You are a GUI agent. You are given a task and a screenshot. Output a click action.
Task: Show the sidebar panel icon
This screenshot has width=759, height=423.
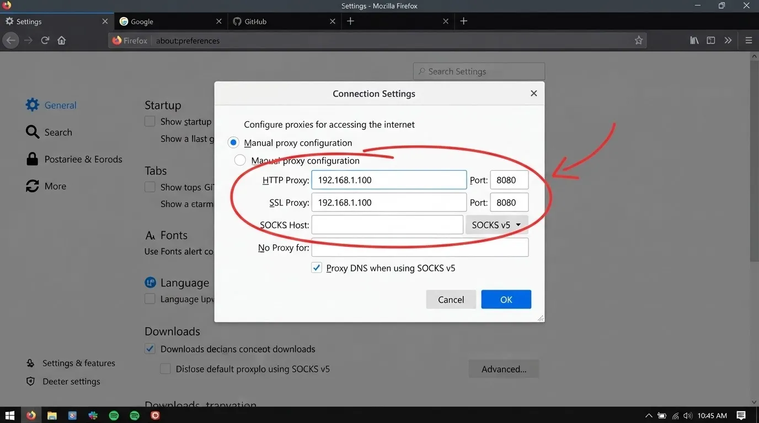pos(711,40)
